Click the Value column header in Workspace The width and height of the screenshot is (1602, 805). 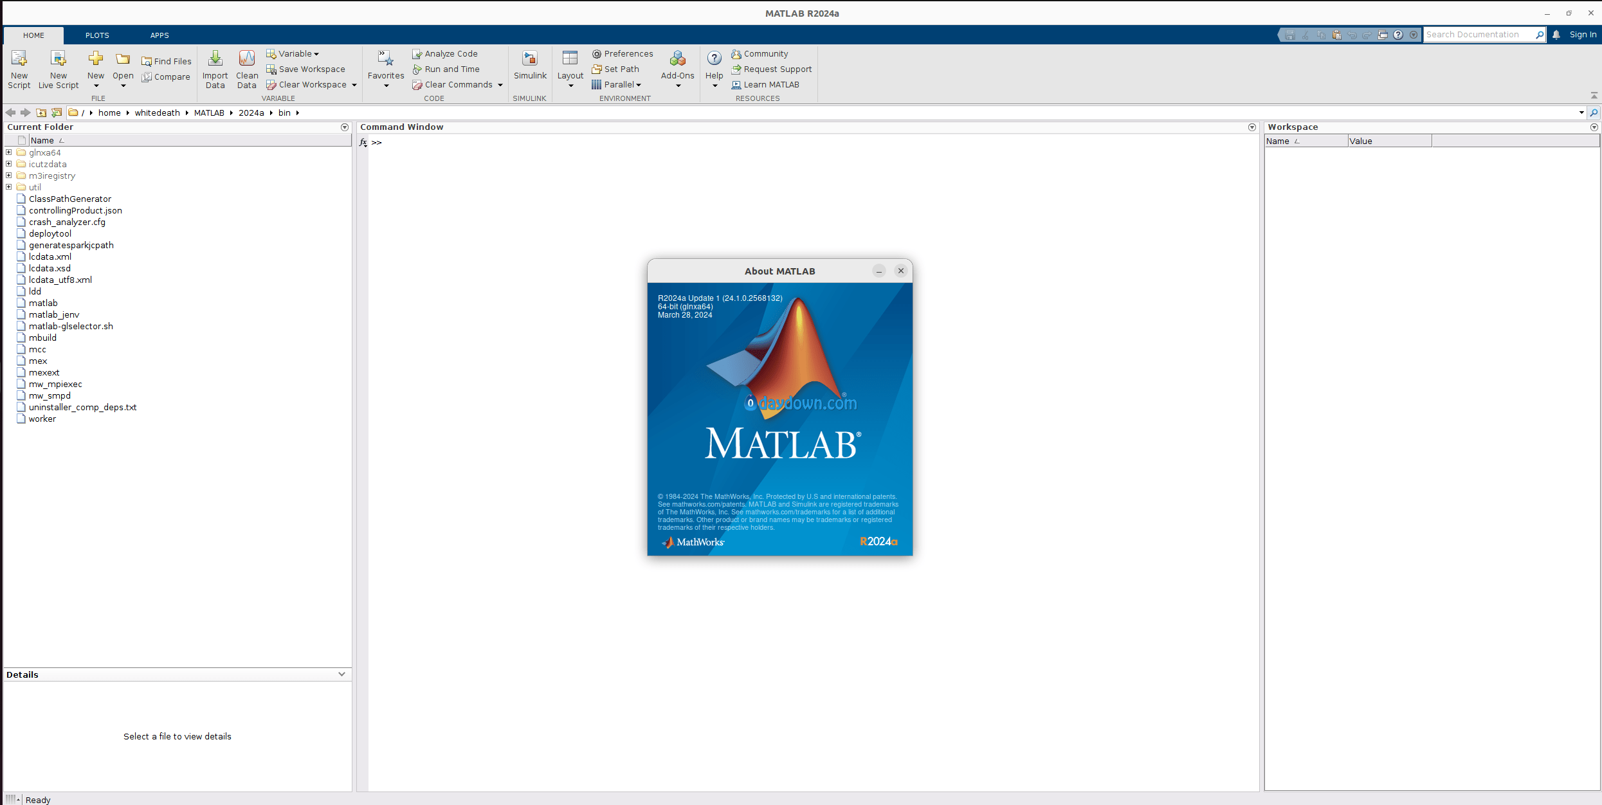1390,141
